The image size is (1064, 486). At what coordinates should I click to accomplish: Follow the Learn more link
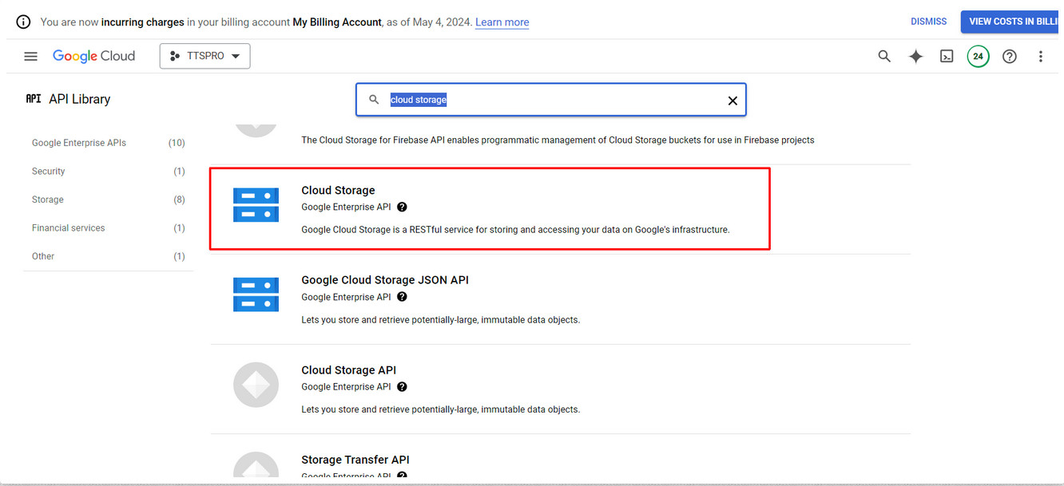pyautogui.click(x=502, y=22)
